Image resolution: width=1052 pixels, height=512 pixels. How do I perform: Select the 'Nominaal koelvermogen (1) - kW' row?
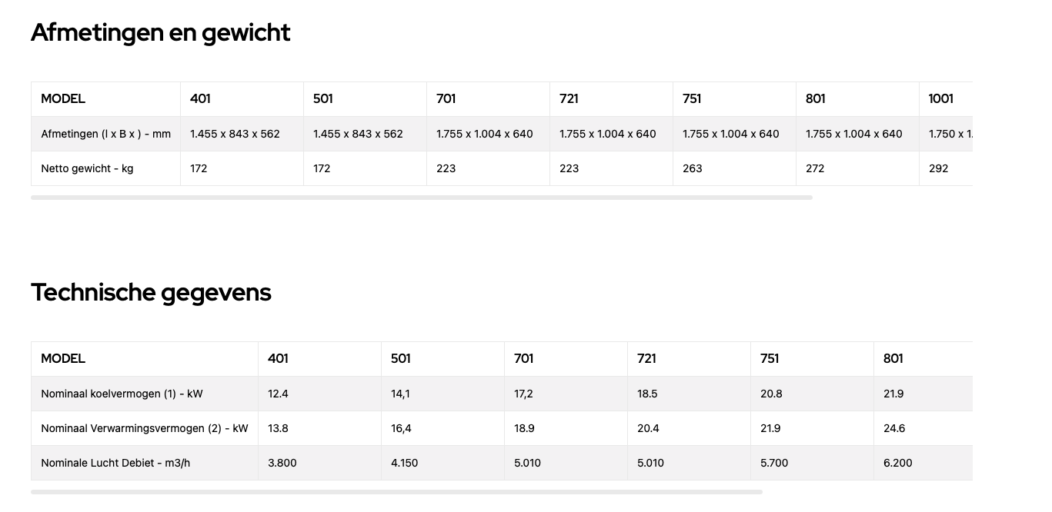502,394
